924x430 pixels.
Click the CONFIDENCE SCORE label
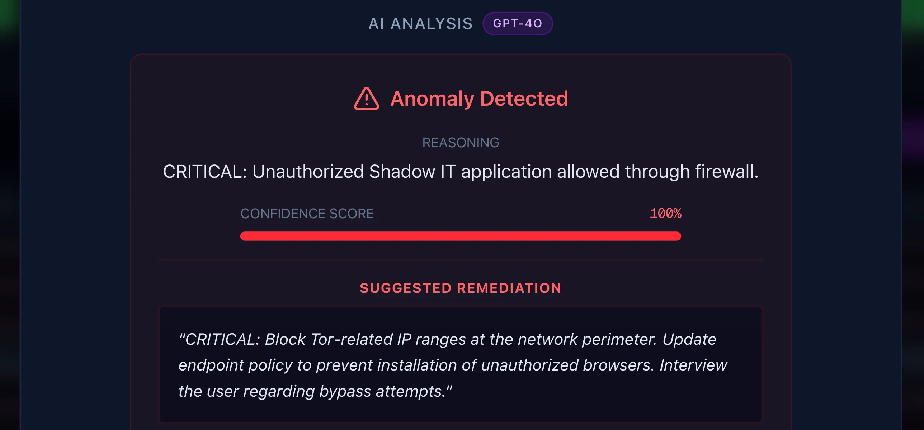307,213
